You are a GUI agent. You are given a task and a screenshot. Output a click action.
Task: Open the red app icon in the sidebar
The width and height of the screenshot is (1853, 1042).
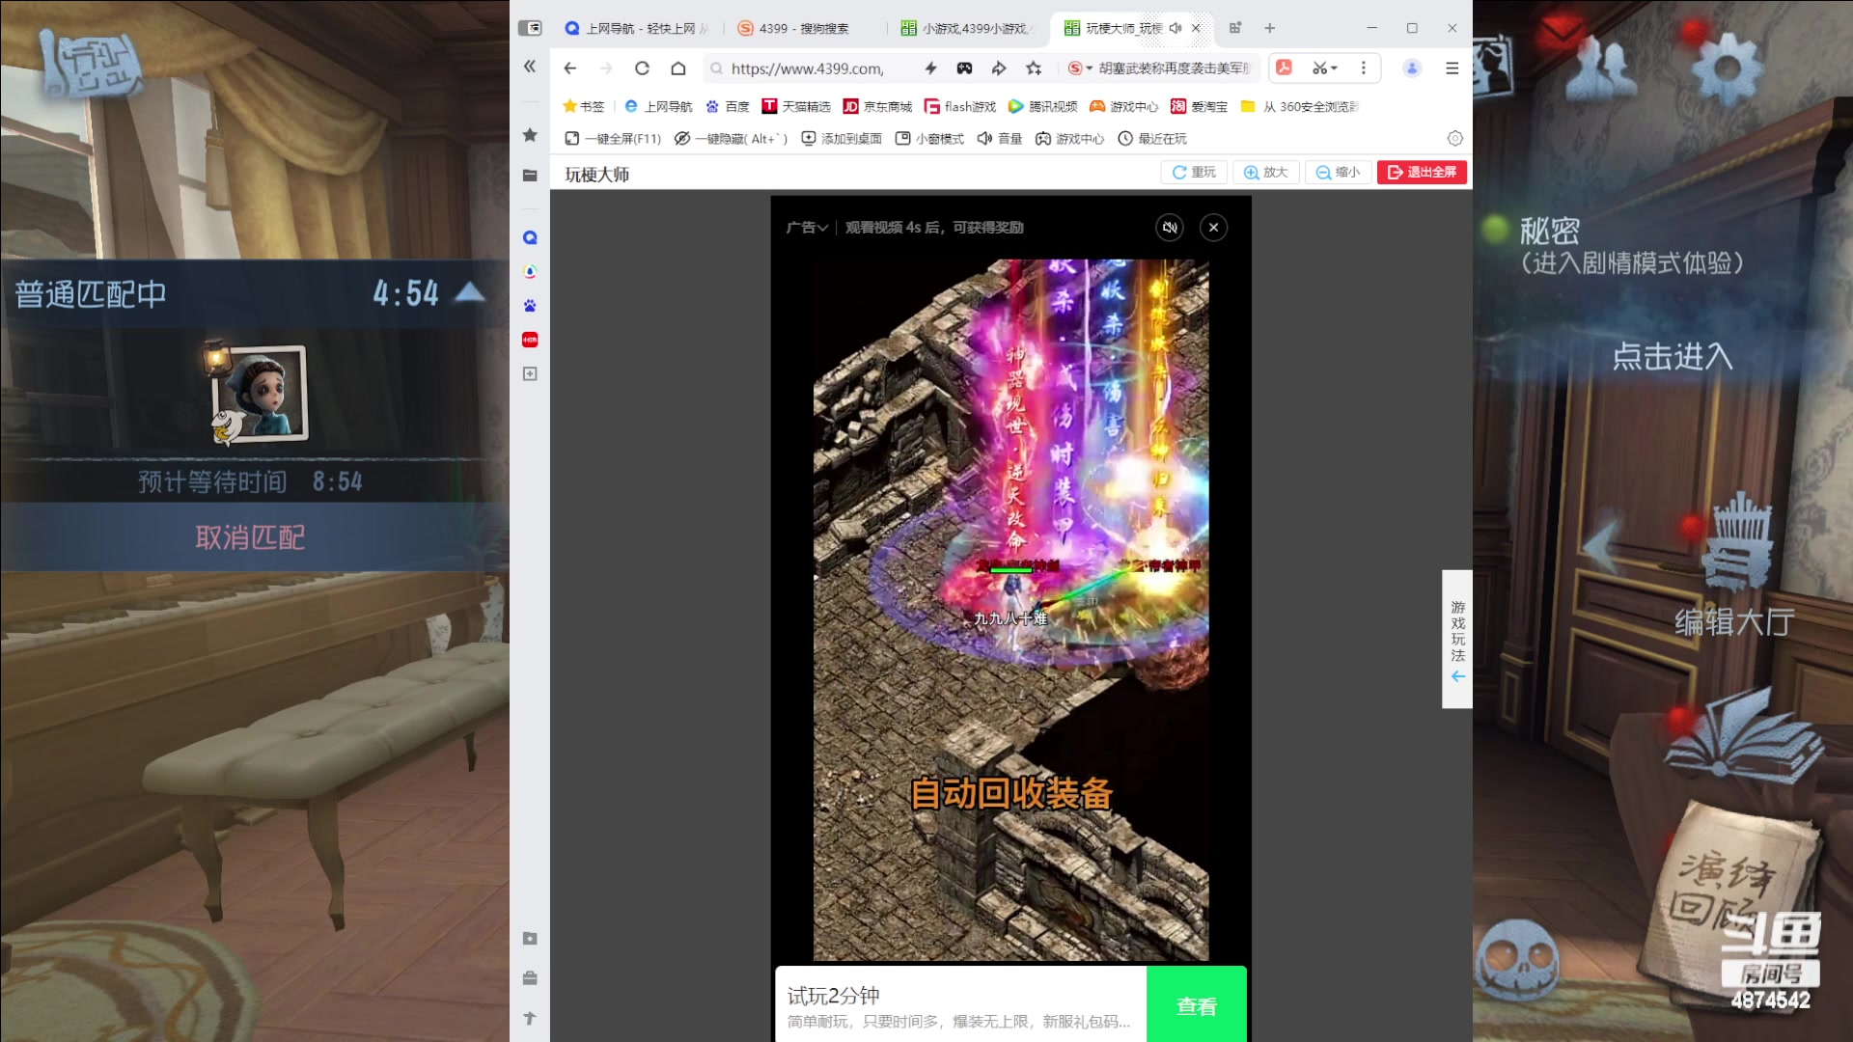point(530,340)
